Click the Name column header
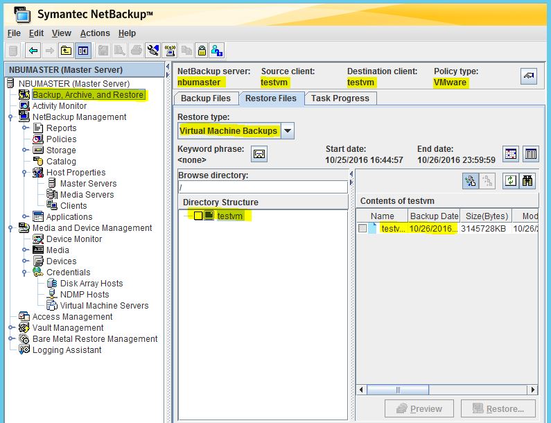The height and width of the screenshot is (423, 551). [x=382, y=216]
